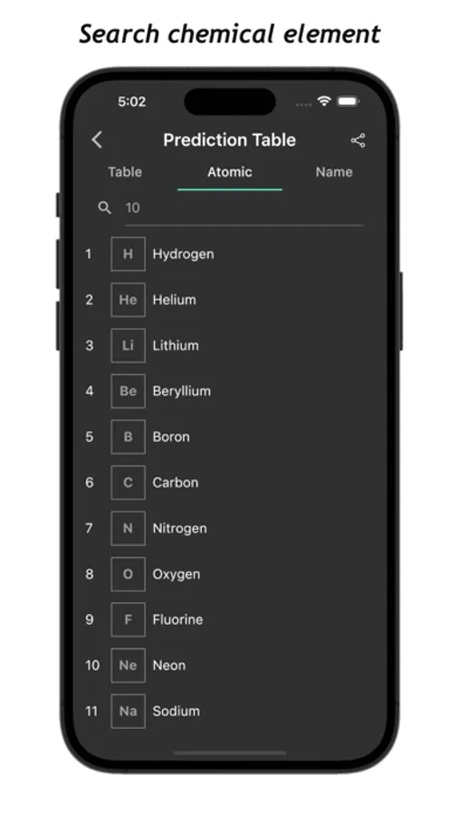Tap the Li symbol tile

point(128,346)
